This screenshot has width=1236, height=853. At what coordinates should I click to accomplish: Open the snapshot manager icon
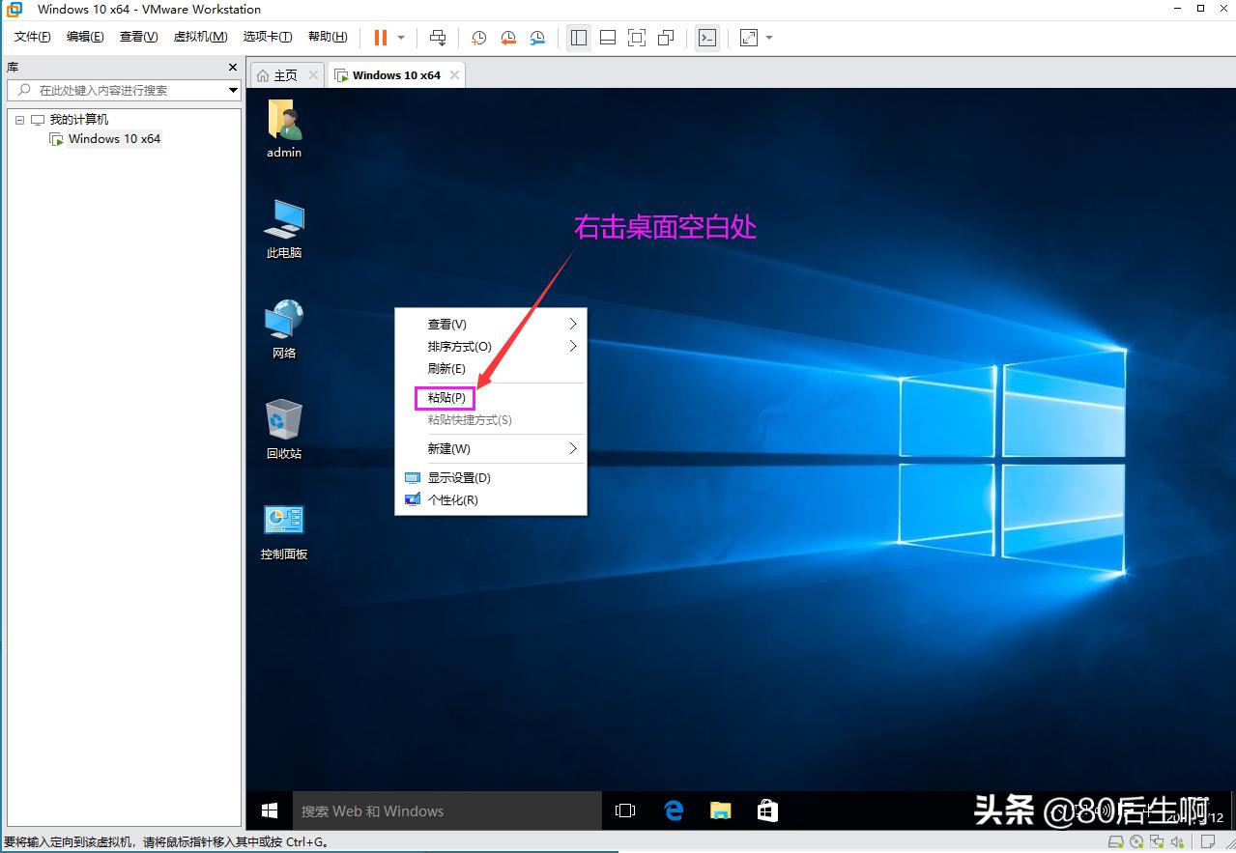[x=537, y=38]
